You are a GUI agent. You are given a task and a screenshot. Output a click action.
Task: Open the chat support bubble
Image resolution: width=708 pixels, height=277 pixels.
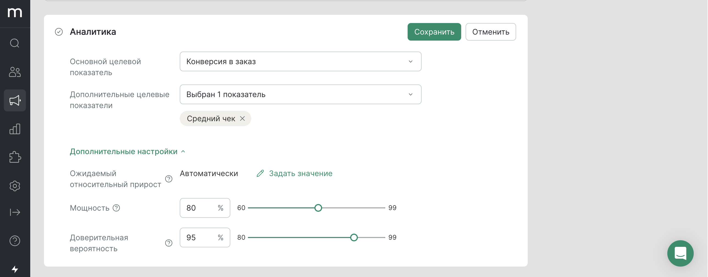681,253
